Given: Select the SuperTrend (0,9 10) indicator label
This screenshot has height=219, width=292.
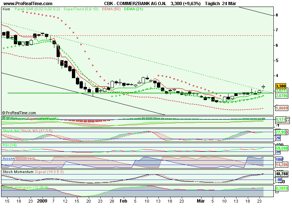Looking at the screenshot, I should click(81, 9).
